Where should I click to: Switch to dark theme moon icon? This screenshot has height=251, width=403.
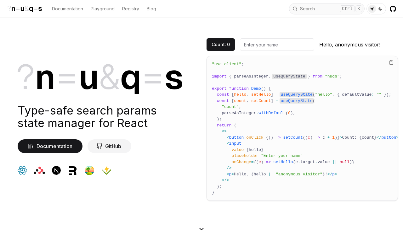click(x=380, y=9)
